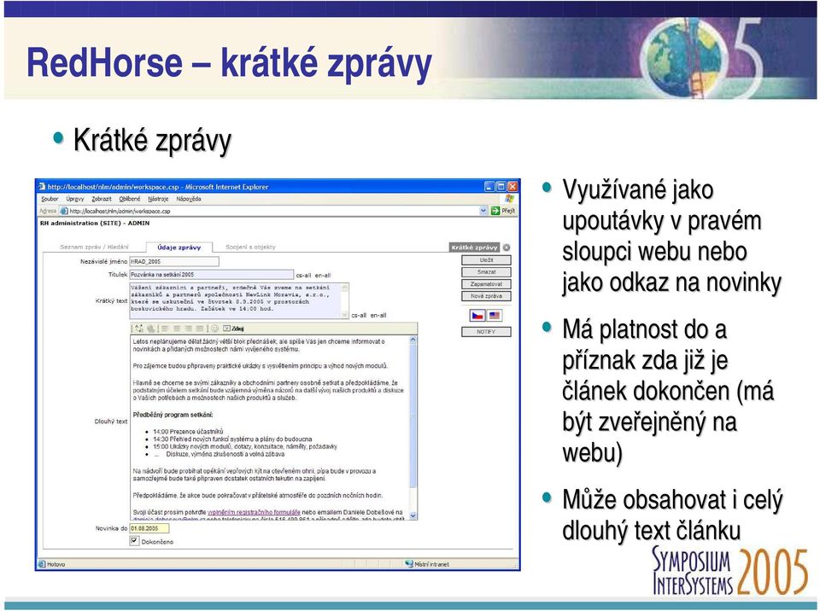Click the URL address bar field
Screen dimensions: 820x611
(273, 211)
